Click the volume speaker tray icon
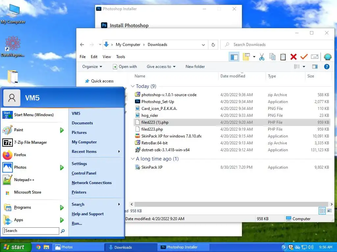The height and width of the screenshot is (252, 337). tap(311, 247)
